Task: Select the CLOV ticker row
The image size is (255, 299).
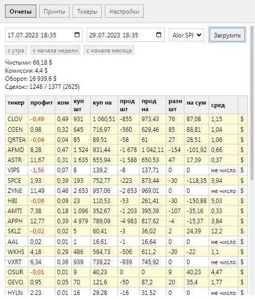Action: pyautogui.click(x=126, y=119)
